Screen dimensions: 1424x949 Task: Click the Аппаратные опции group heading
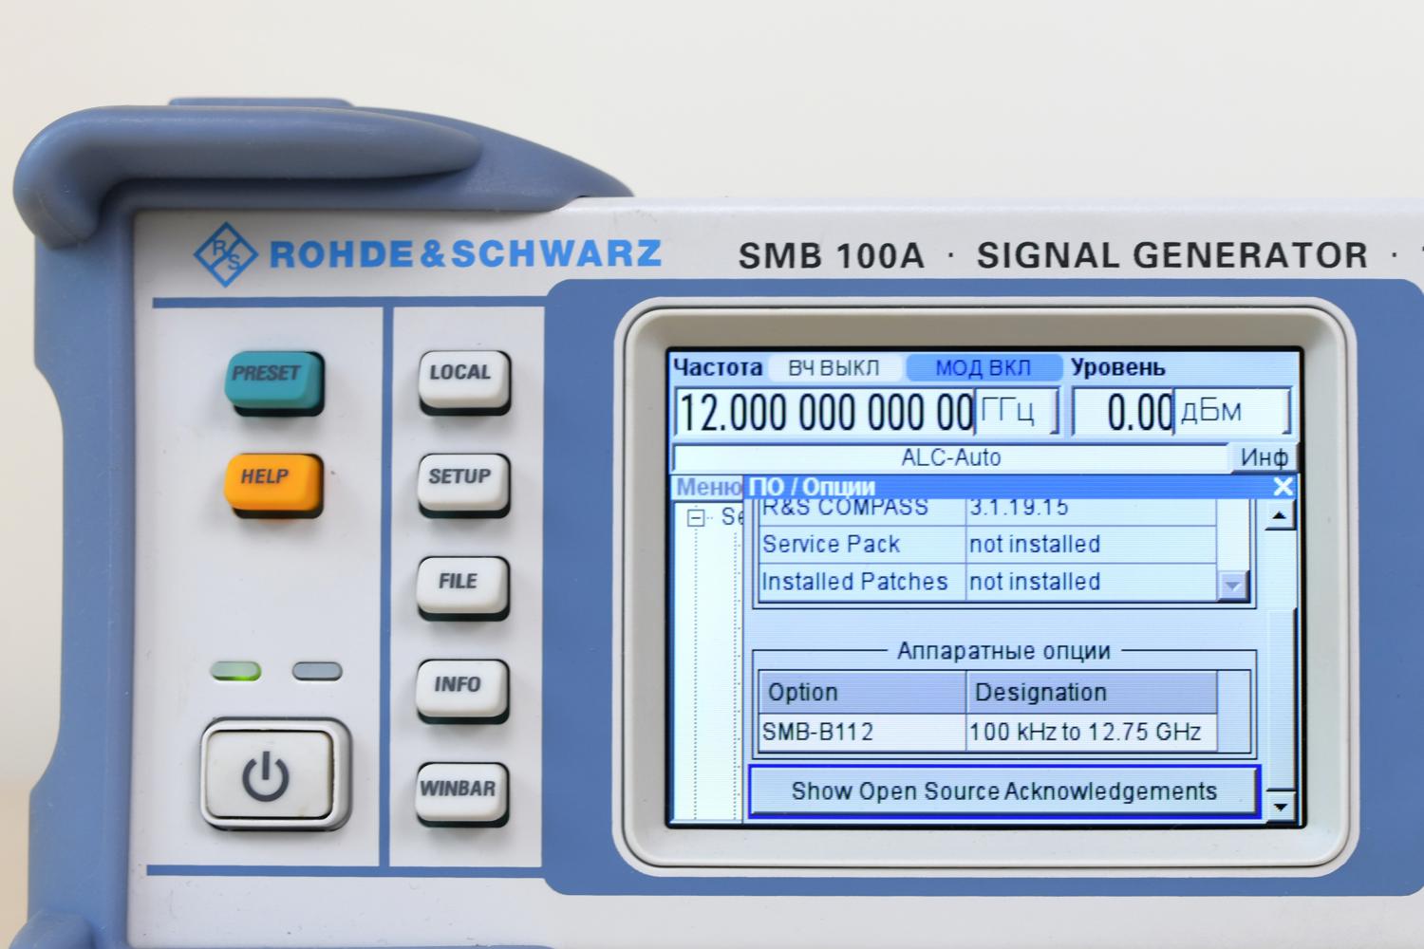coord(1003,651)
